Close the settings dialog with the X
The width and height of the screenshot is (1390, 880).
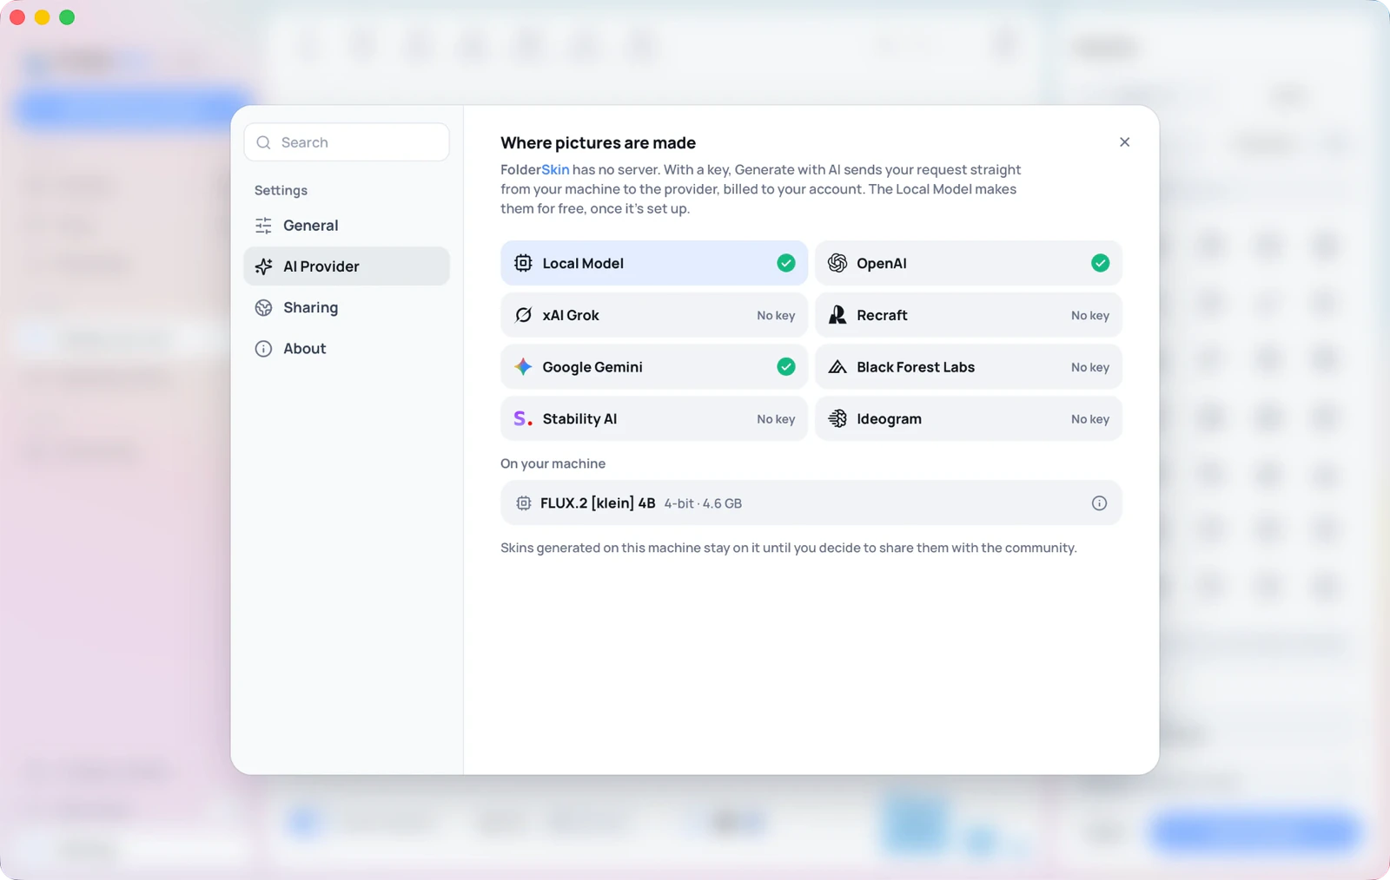(x=1124, y=142)
